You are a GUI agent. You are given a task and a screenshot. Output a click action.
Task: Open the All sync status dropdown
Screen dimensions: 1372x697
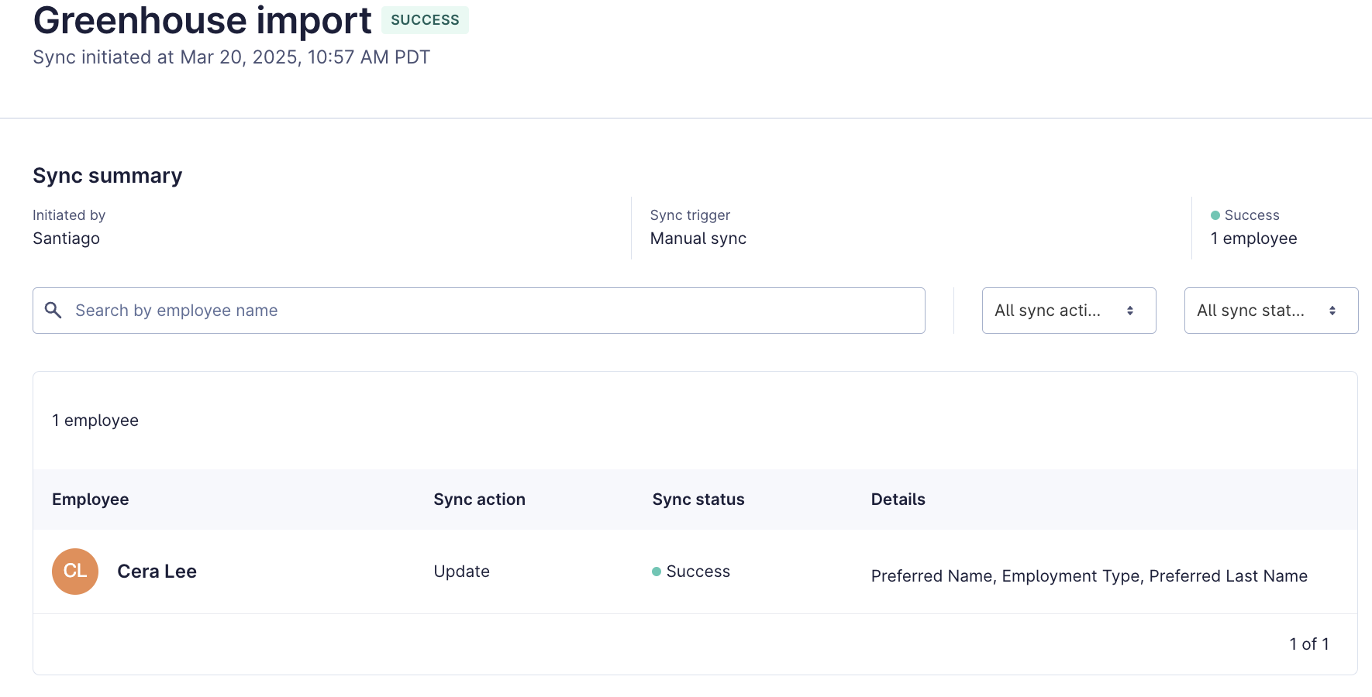pos(1271,311)
